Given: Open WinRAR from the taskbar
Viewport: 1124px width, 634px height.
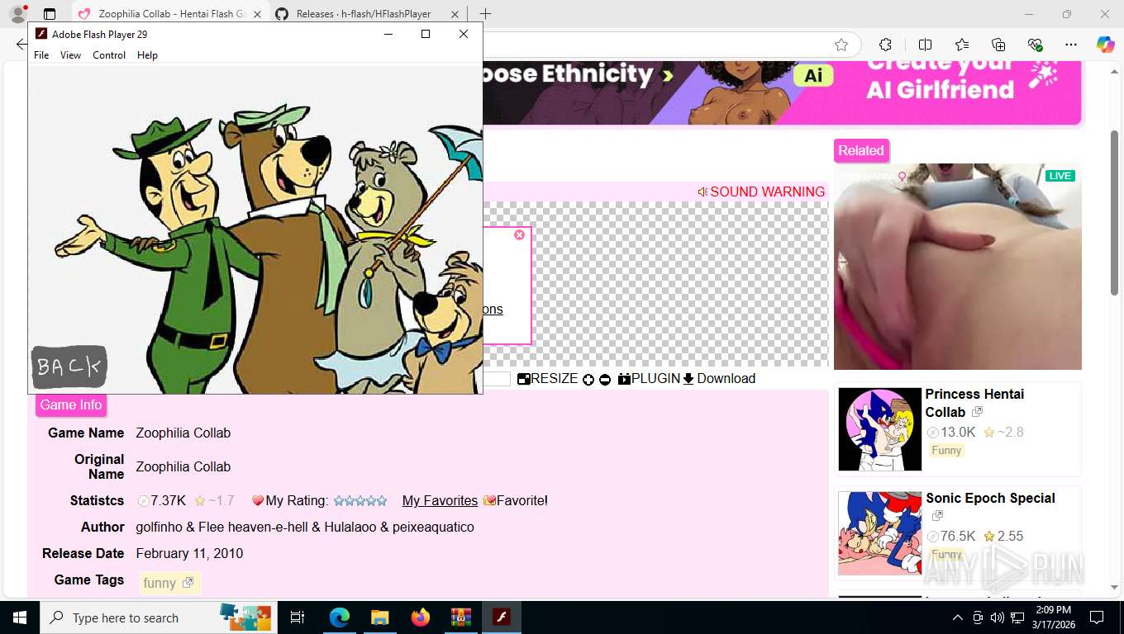Looking at the screenshot, I should [460, 617].
